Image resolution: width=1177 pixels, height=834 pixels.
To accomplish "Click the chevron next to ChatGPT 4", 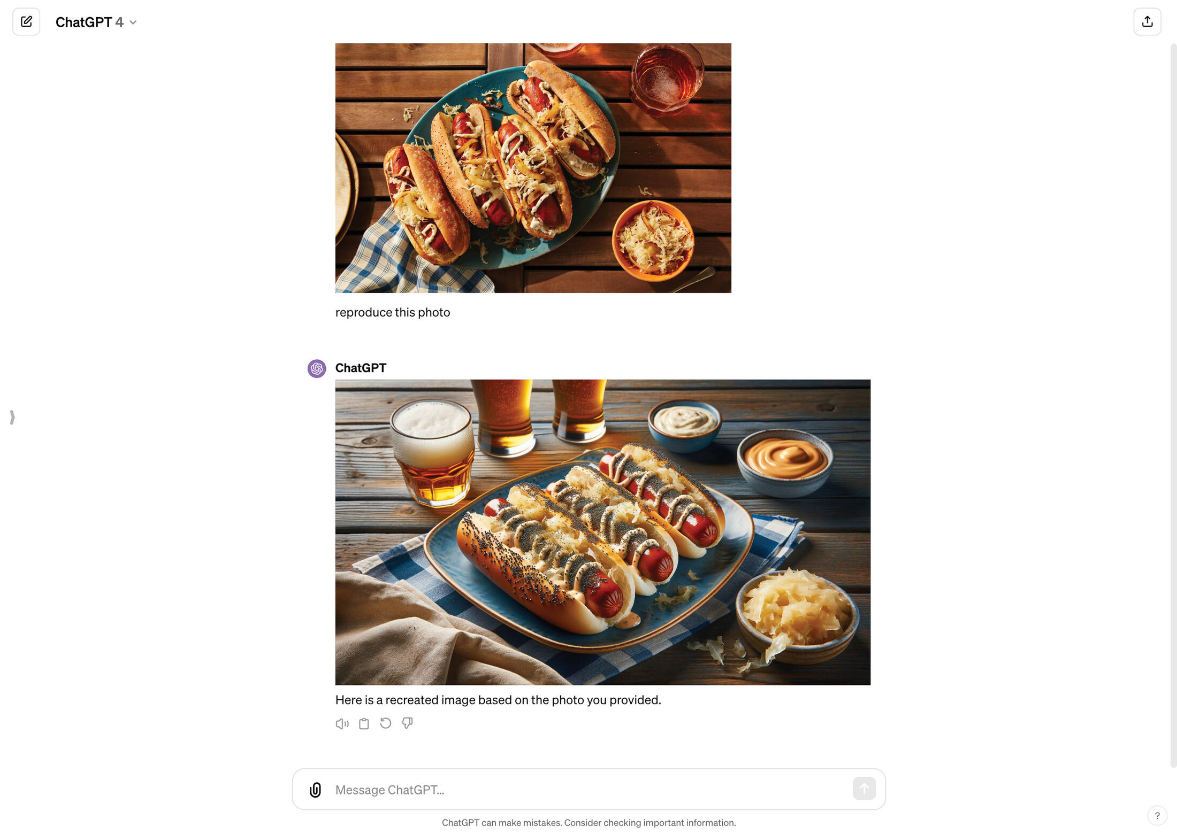I will [x=133, y=22].
